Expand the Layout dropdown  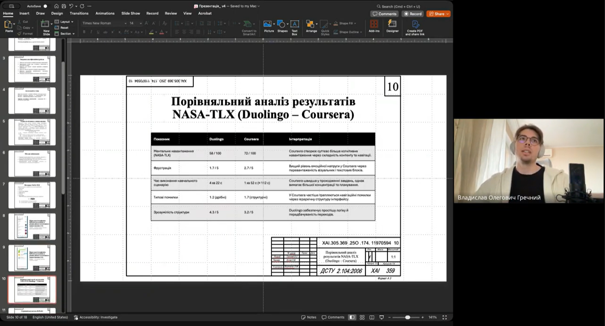(65, 21)
